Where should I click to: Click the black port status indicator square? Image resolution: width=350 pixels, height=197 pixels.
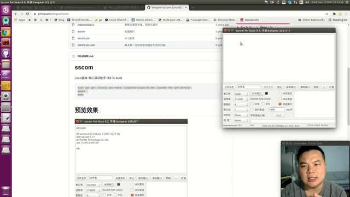click(266, 94)
